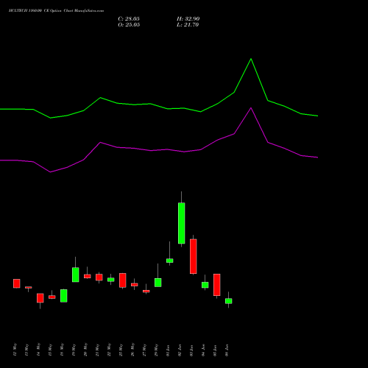Click the red candle on 25 May
The width and height of the screenshot is (368, 368).
click(123, 280)
